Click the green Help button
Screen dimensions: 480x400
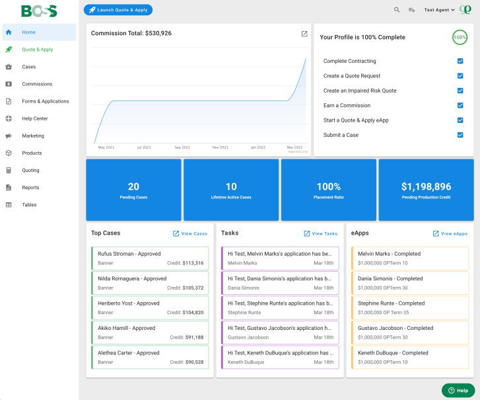458,391
